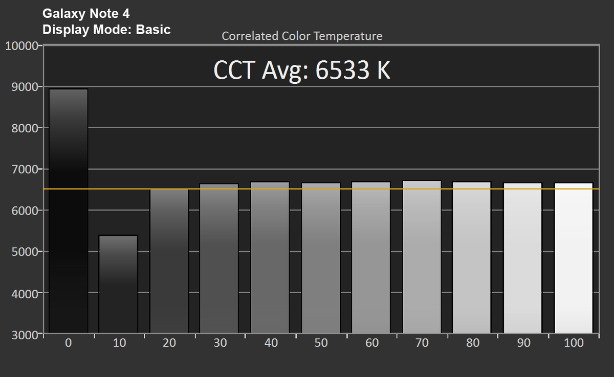
Task: Click the x-axis label 20
Action: [169, 343]
